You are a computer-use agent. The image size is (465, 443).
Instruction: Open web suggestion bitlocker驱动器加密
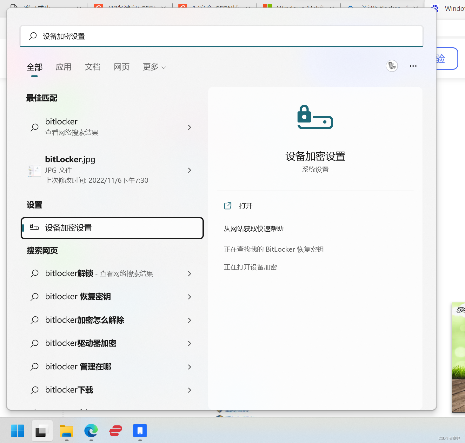112,343
